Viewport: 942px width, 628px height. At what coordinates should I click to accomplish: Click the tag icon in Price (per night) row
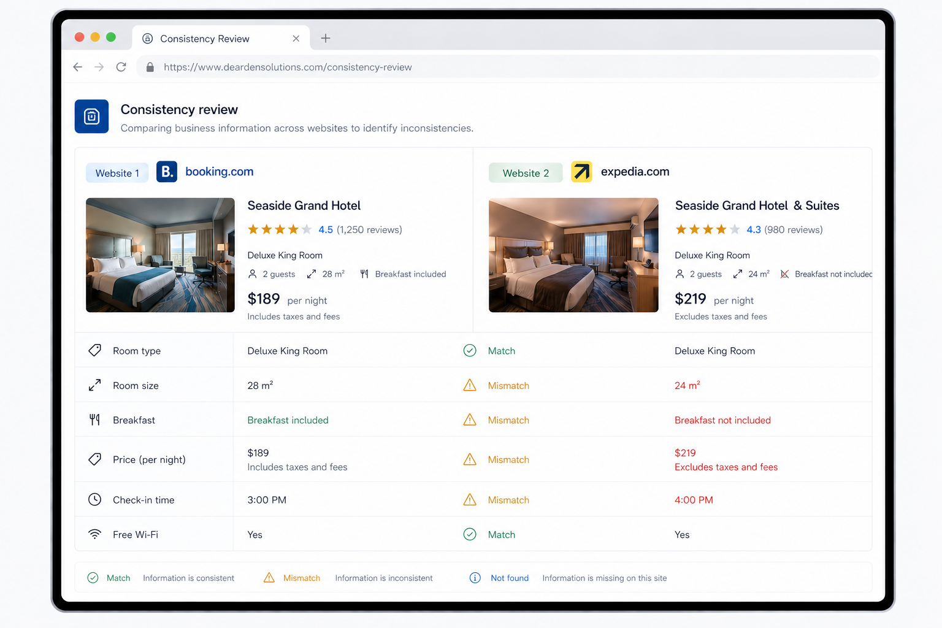click(x=94, y=459)
